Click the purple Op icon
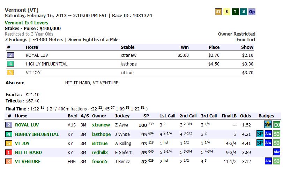This screenshot has width=283, height=170. (252, 12)
